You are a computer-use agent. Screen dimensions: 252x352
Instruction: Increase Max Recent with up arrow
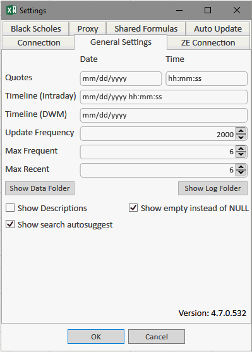point(241,167)
